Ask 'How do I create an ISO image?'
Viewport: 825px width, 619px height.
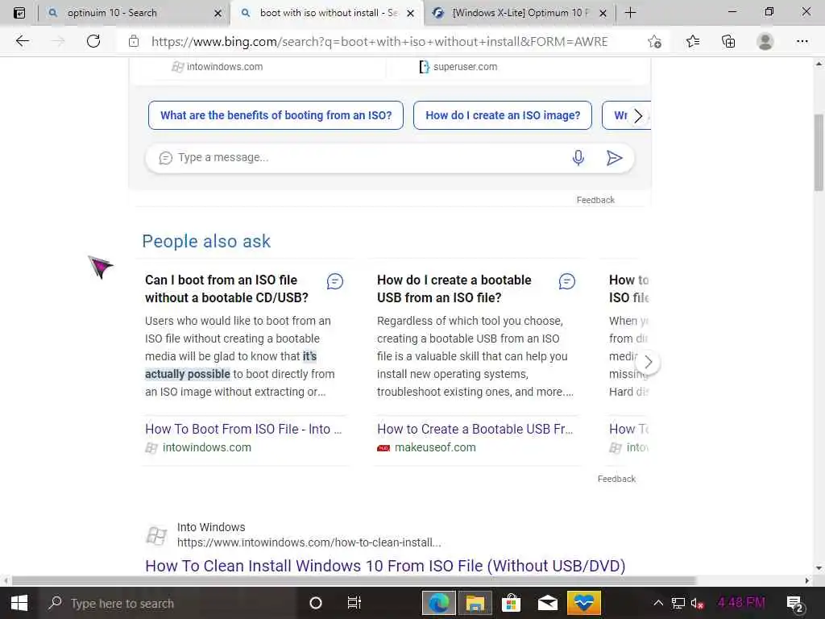(503, 115)
